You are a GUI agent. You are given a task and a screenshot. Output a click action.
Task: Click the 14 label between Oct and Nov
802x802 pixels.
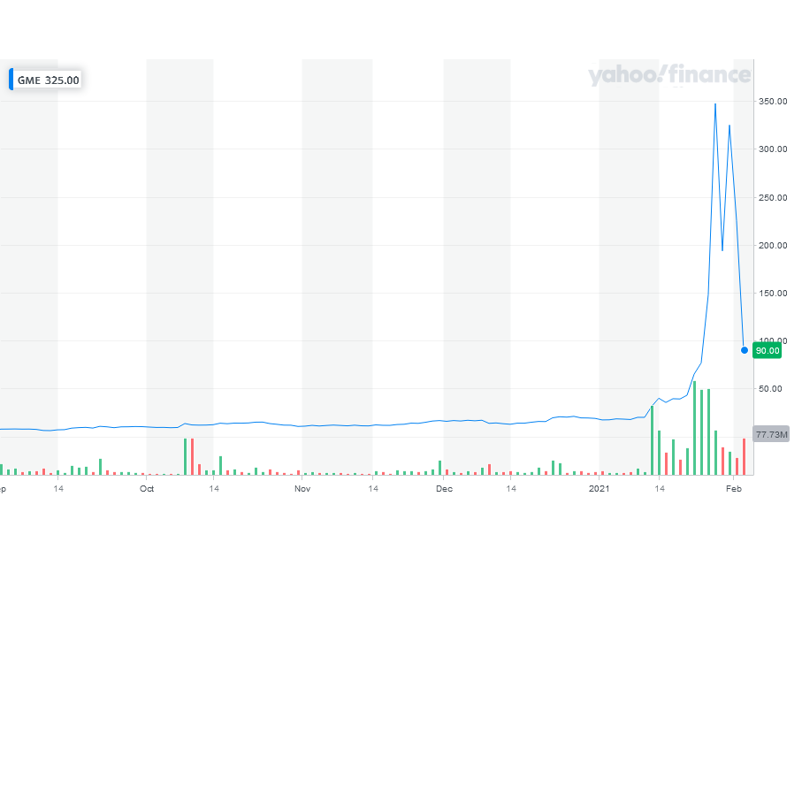pyautogui.click(x=214, y=488)
